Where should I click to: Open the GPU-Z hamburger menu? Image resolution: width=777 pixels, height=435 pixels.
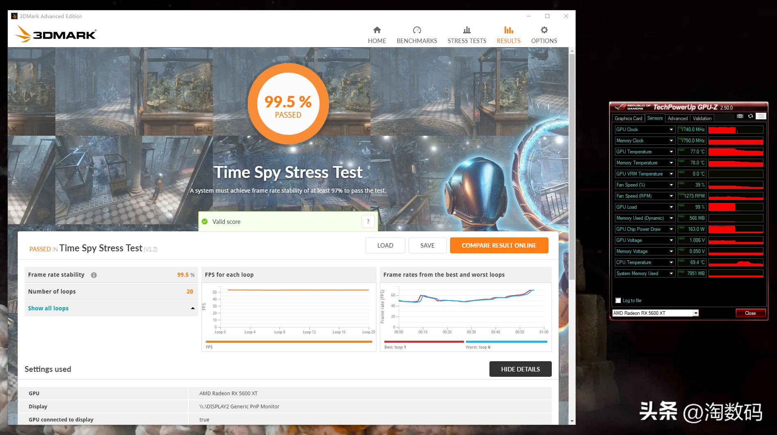(x=761, y=116)
